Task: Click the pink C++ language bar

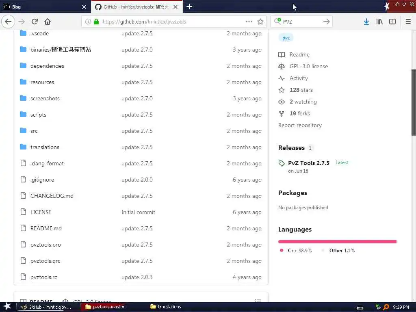Action: [x=337, y=241]
